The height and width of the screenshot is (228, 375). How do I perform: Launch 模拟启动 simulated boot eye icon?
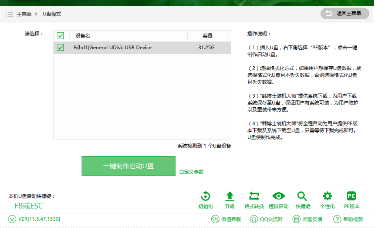(x=278, y=196)
